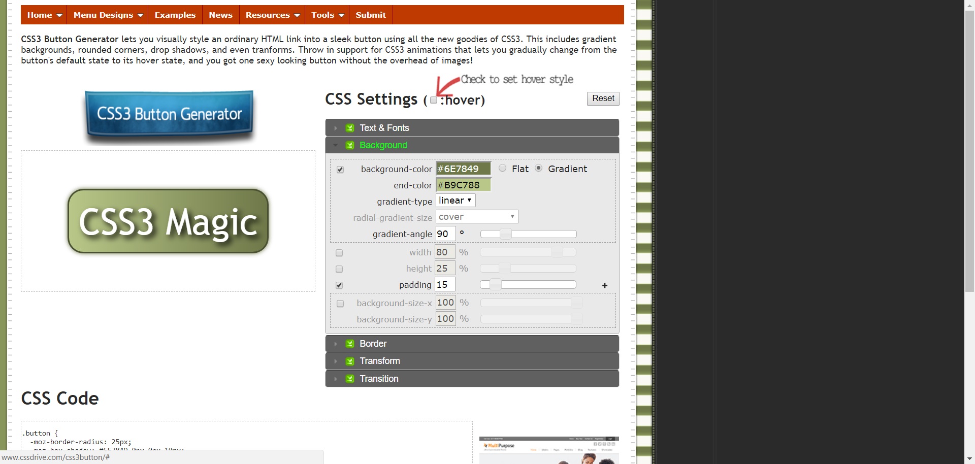The height and width of the screenshot is (464, 975).
Task: Click the end-color input field
Action: tap(463, 185)
